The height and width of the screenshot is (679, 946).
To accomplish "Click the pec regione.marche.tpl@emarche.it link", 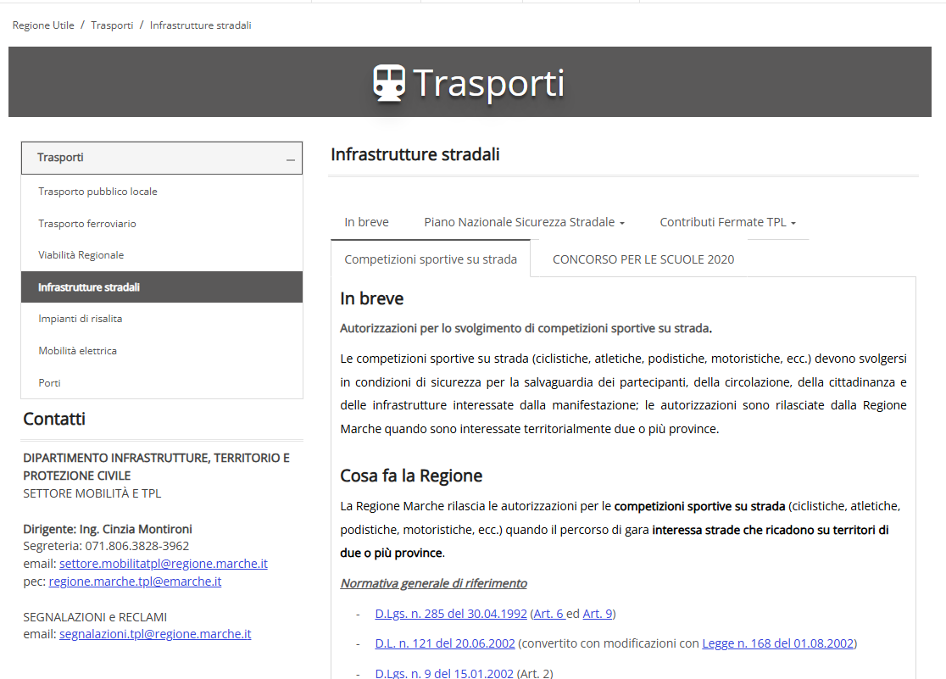I will tap(135, 582).
